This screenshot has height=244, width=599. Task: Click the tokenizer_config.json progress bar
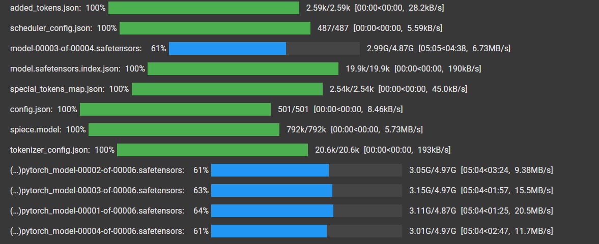212,150
